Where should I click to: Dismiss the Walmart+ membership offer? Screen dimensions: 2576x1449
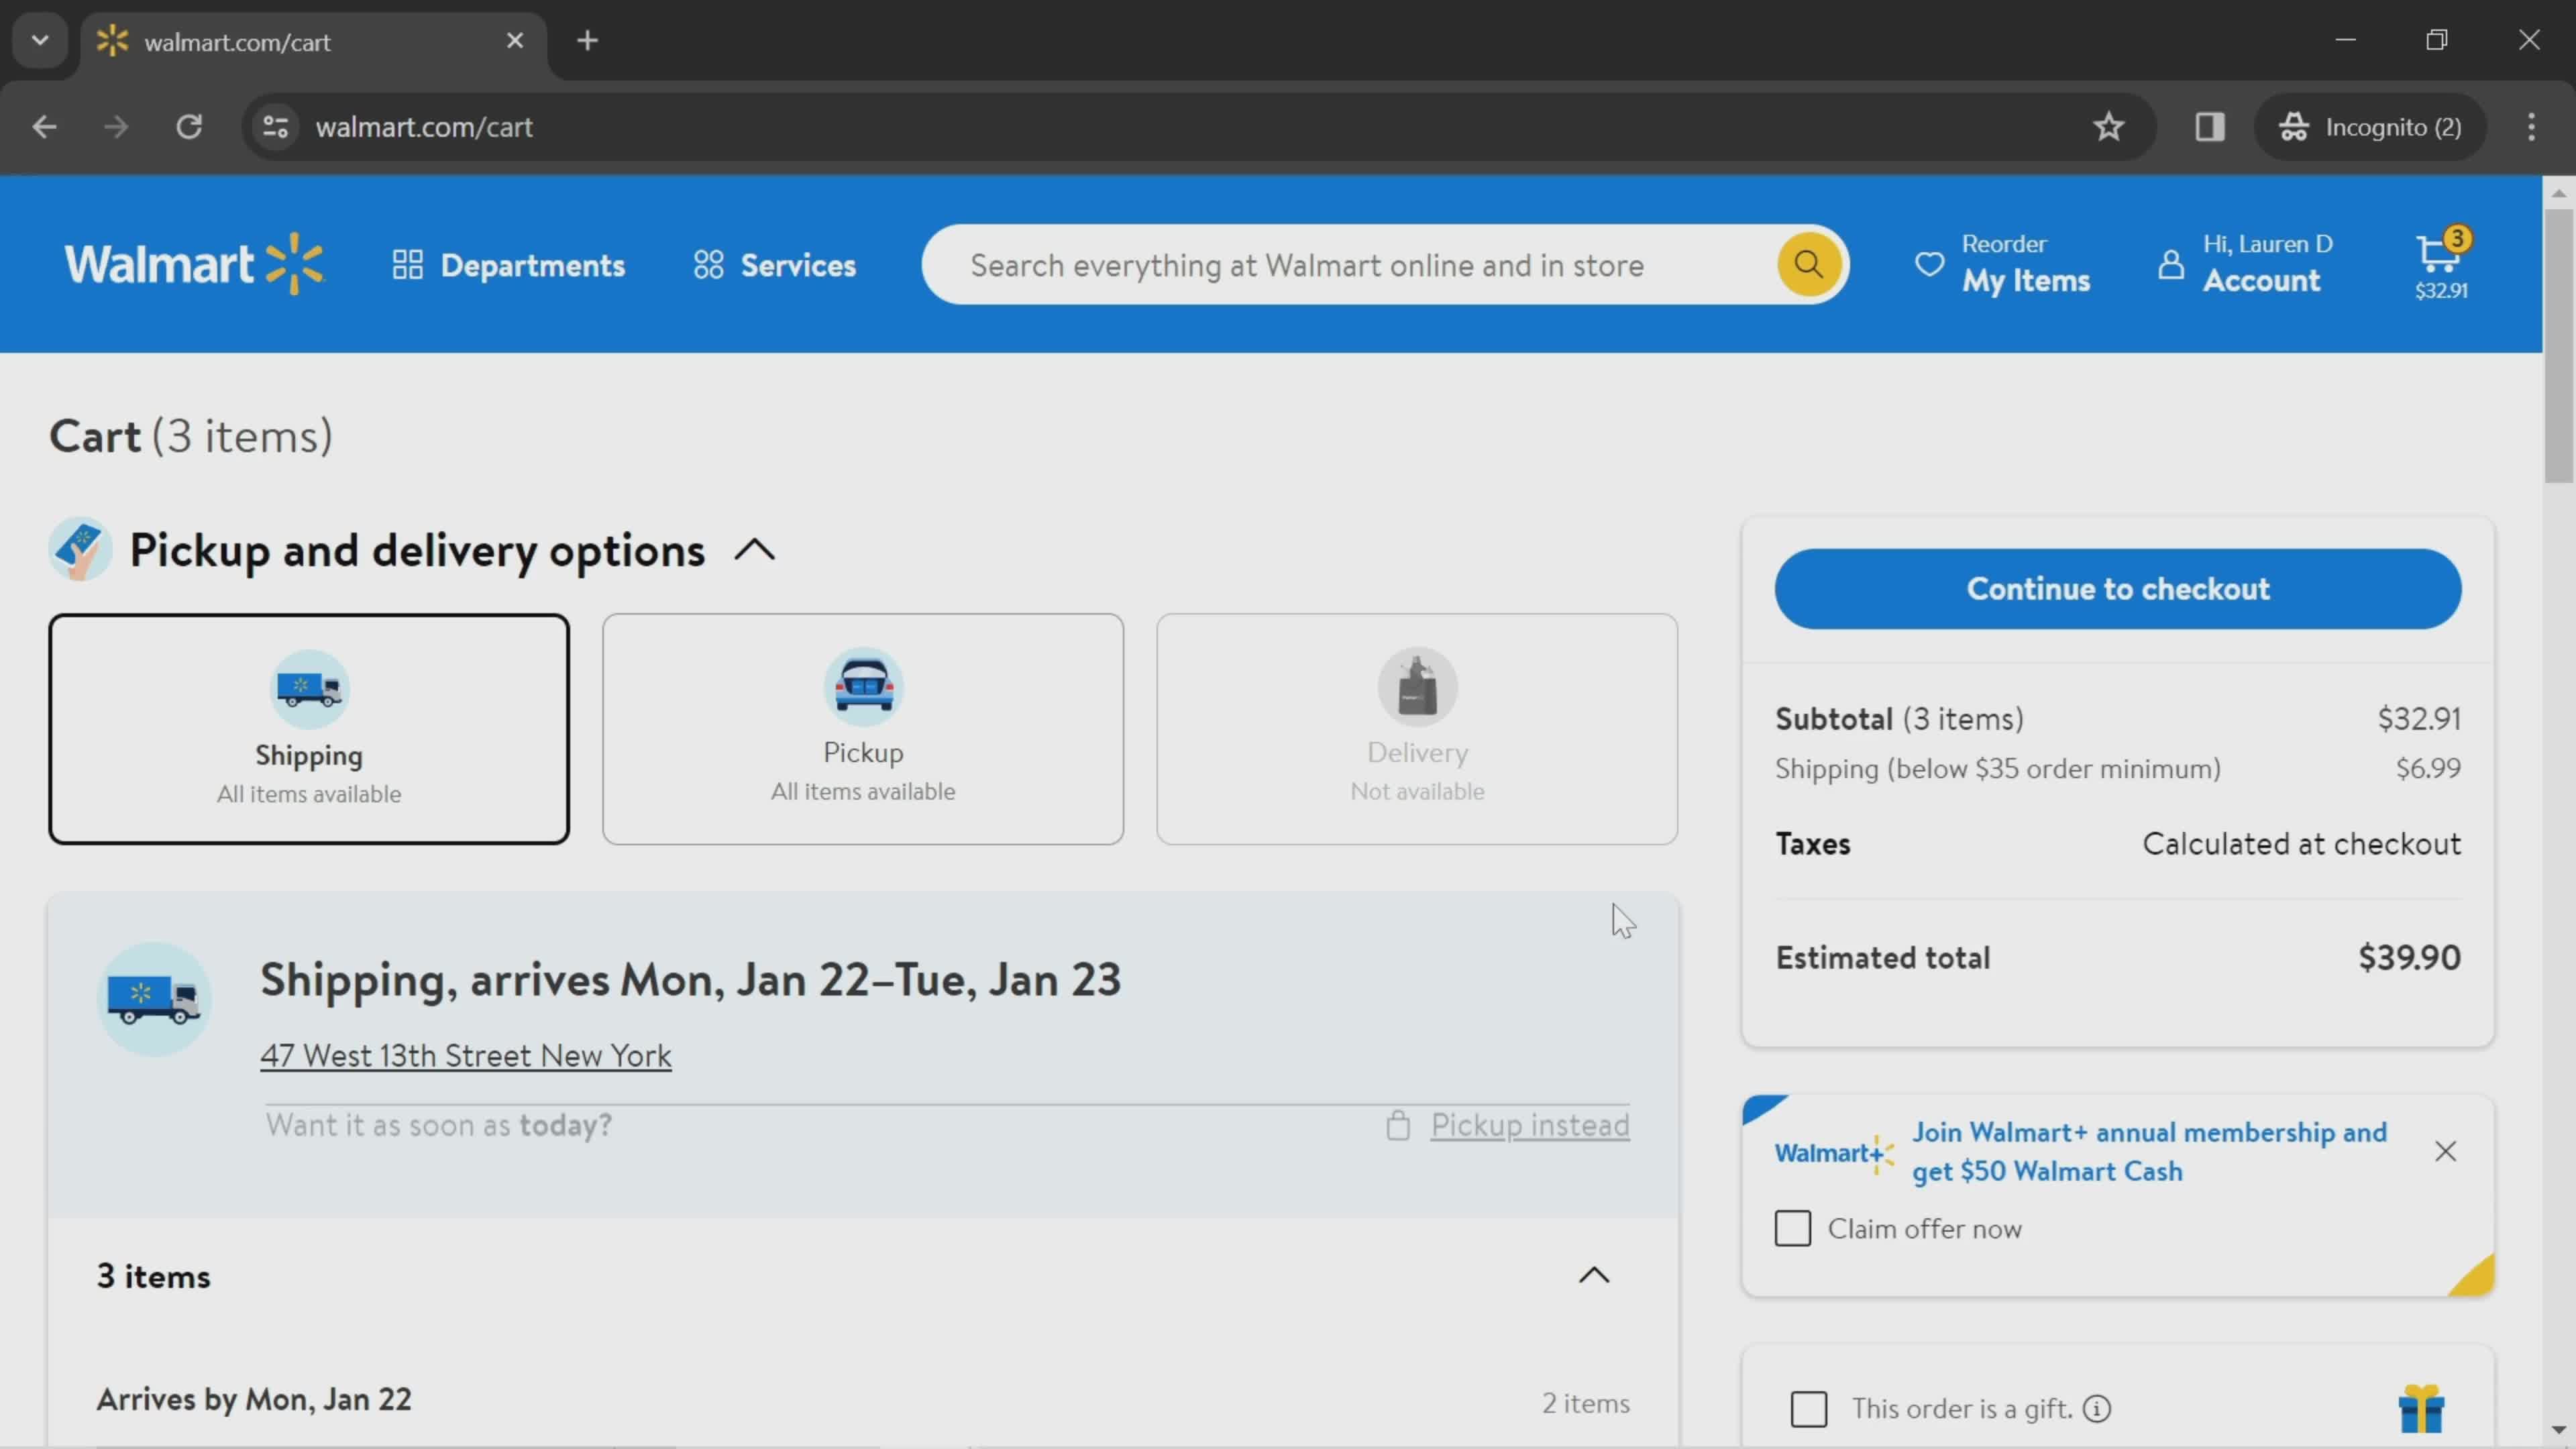[2446, 1151]
